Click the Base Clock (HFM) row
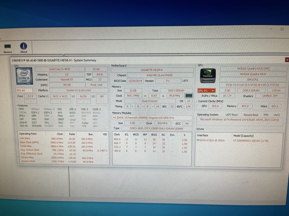 (x=63, y=143)
